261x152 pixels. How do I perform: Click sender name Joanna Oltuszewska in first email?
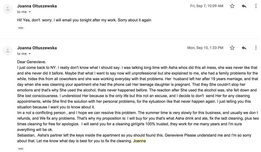point(37,6)
